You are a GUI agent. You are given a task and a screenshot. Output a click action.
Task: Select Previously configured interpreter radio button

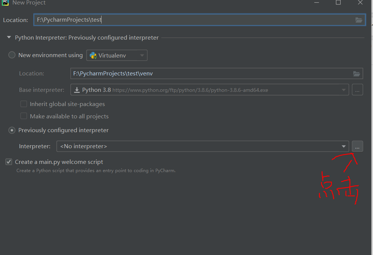point(12,130)
